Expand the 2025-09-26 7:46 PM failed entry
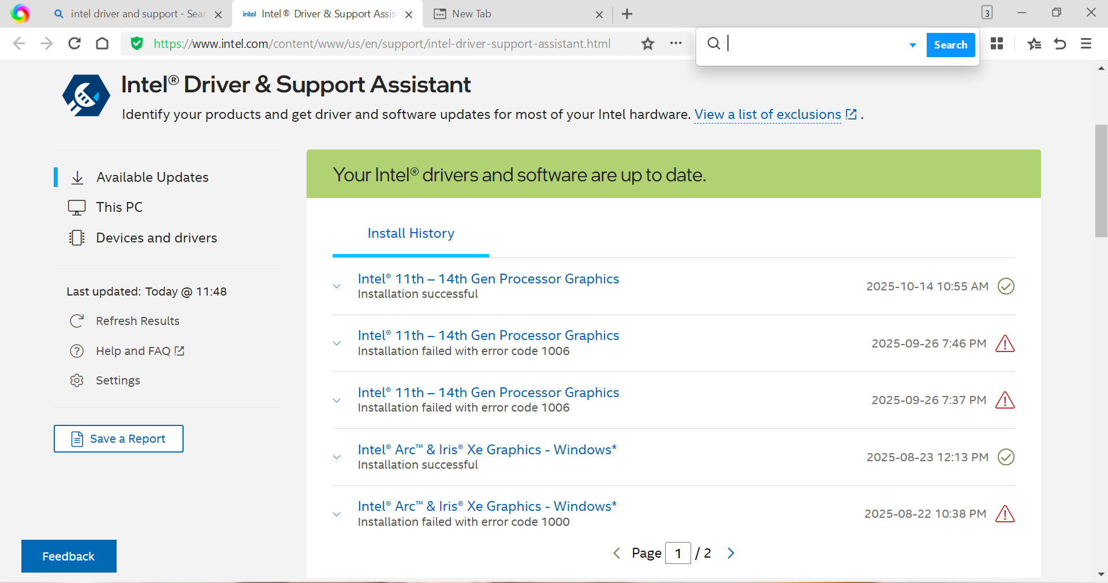 (x=337, y=343)
